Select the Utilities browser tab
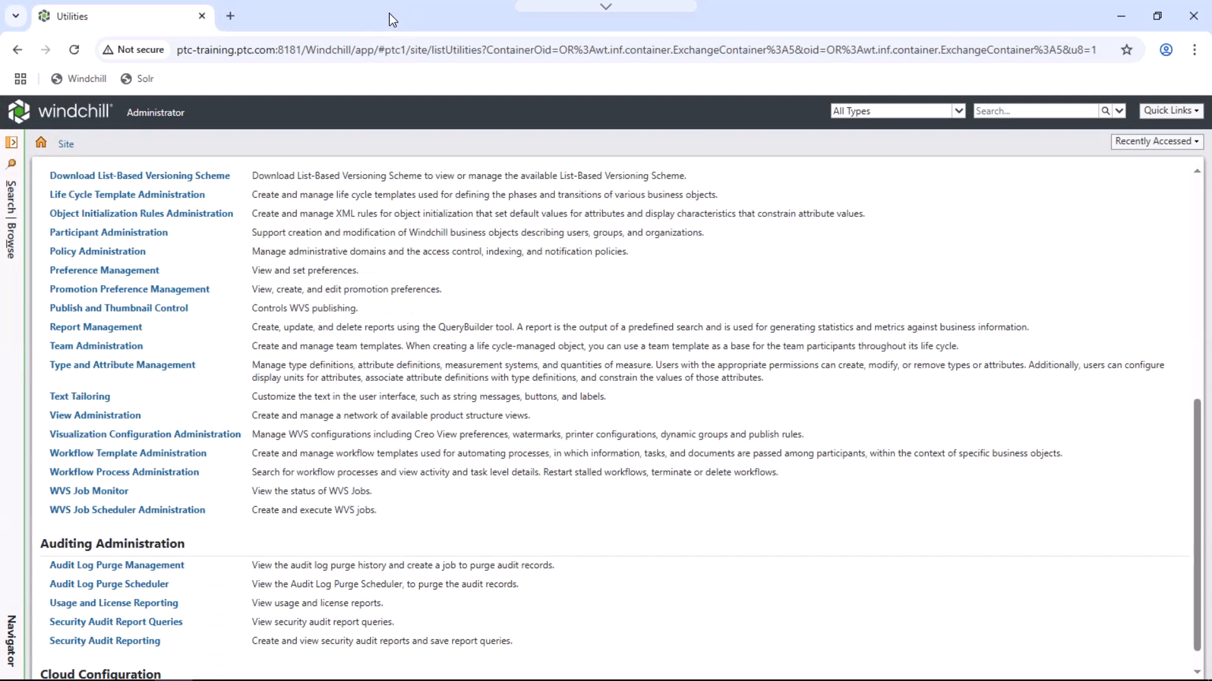The image size is (1212, 681). click(123, 16)
